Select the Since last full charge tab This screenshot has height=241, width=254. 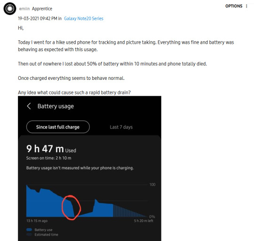(58, 127)
